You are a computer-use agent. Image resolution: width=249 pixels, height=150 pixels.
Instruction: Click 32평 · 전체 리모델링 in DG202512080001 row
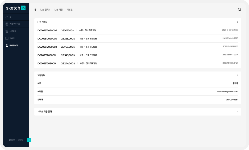coord(88,63)
